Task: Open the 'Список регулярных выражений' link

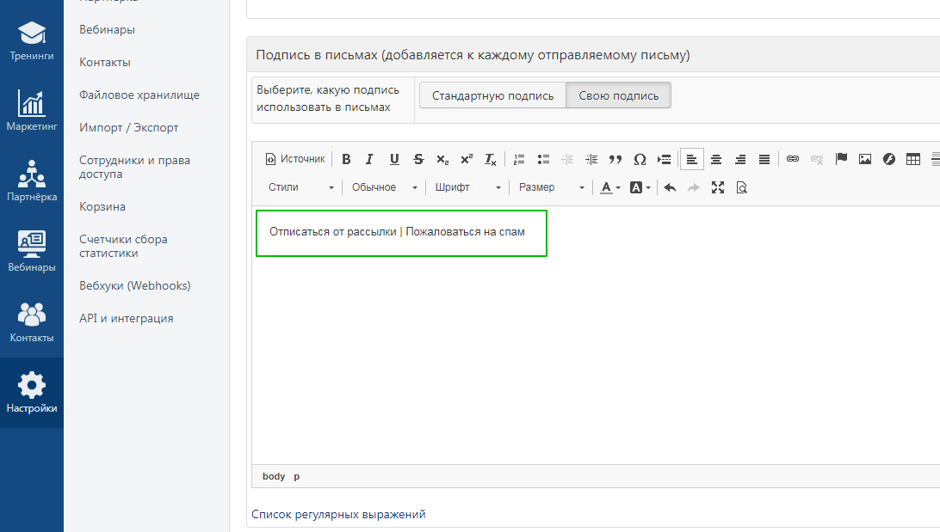Action: [x=338, y=514]
